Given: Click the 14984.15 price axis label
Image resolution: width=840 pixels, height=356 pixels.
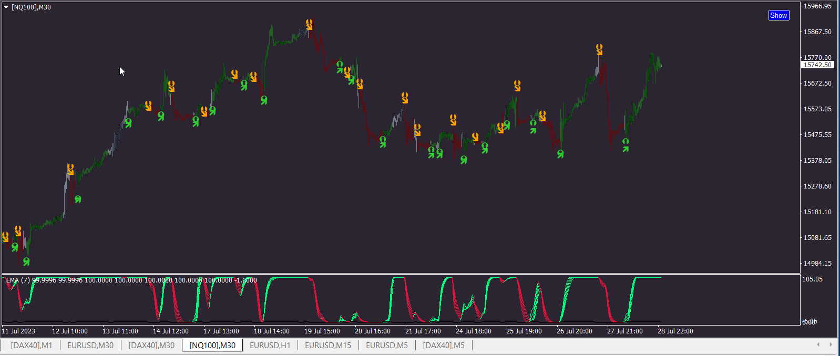Looking at the screenshot, I should 817,264.
